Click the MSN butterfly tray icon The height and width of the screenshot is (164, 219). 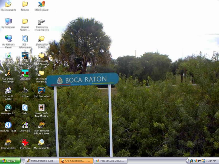pos(195,161)
